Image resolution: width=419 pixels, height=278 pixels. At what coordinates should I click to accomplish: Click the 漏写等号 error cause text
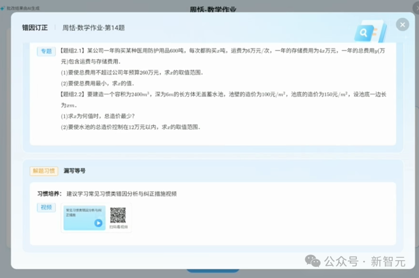tap(74, 171)
